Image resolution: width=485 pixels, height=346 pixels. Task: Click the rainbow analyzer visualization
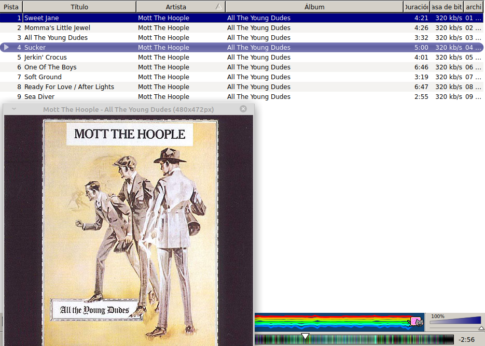pyautogui.click(x=339, y=322)
